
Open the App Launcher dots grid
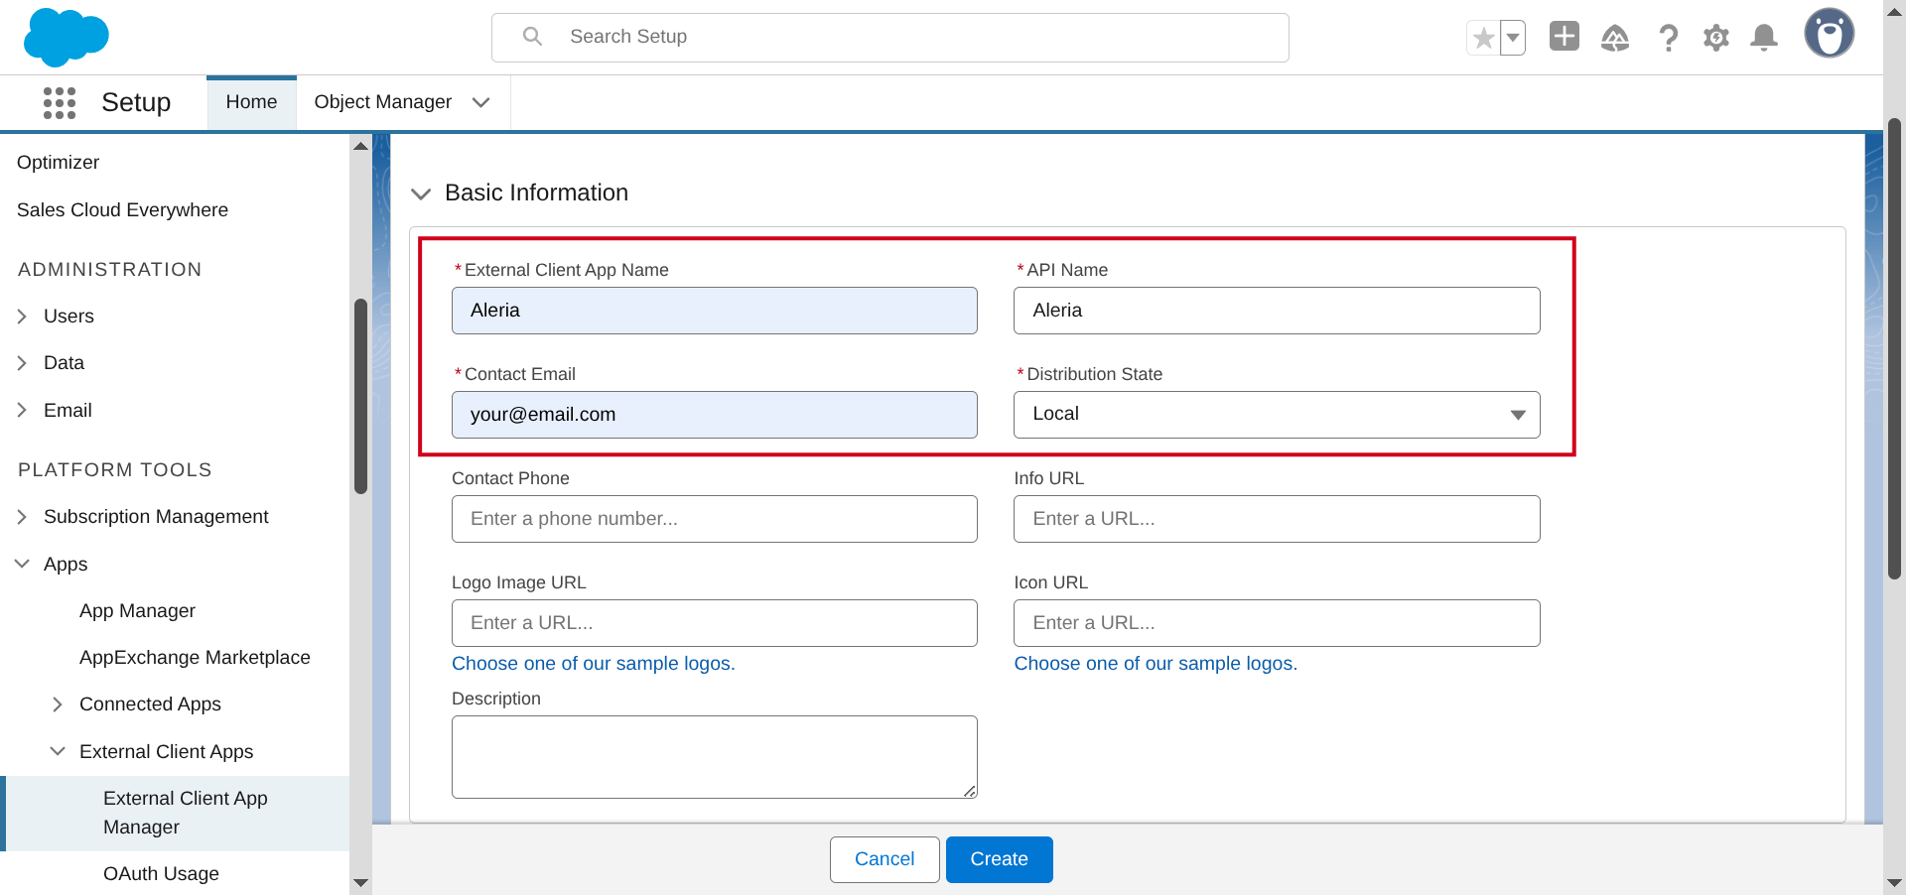[x=60, y=102]
